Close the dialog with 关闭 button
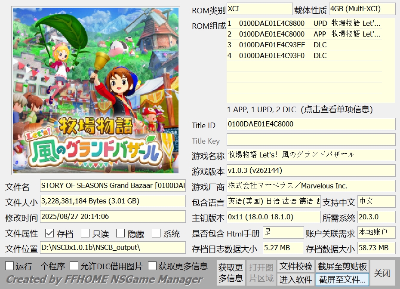 point(382,273)
